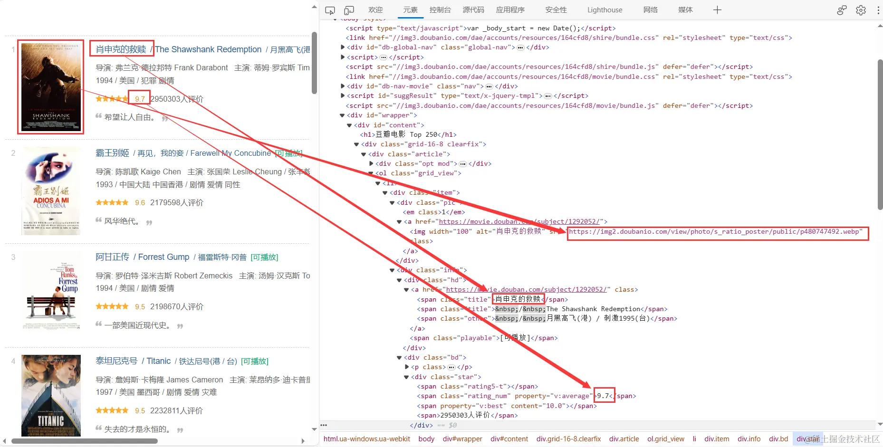Click the Titanic poster thumbnail
Viewport: 883px width, 447px height.
[x=51, y=396]
